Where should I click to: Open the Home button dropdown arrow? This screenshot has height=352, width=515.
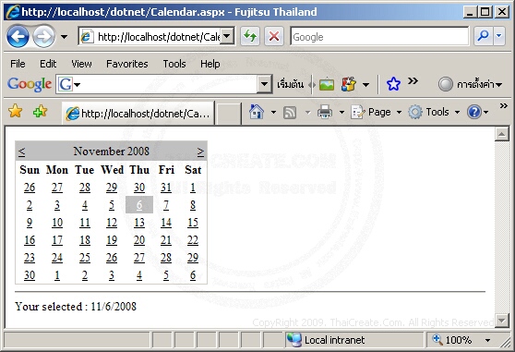pyautogui.click(x=273, y=113)
